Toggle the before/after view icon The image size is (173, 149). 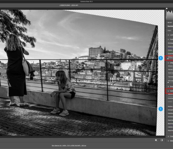pyautogui.click(x=162, y=140)
